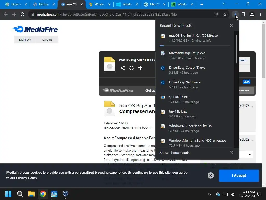Click the large yellow file icon on card
Screen dimensions: 266x200
click(110, 64)
